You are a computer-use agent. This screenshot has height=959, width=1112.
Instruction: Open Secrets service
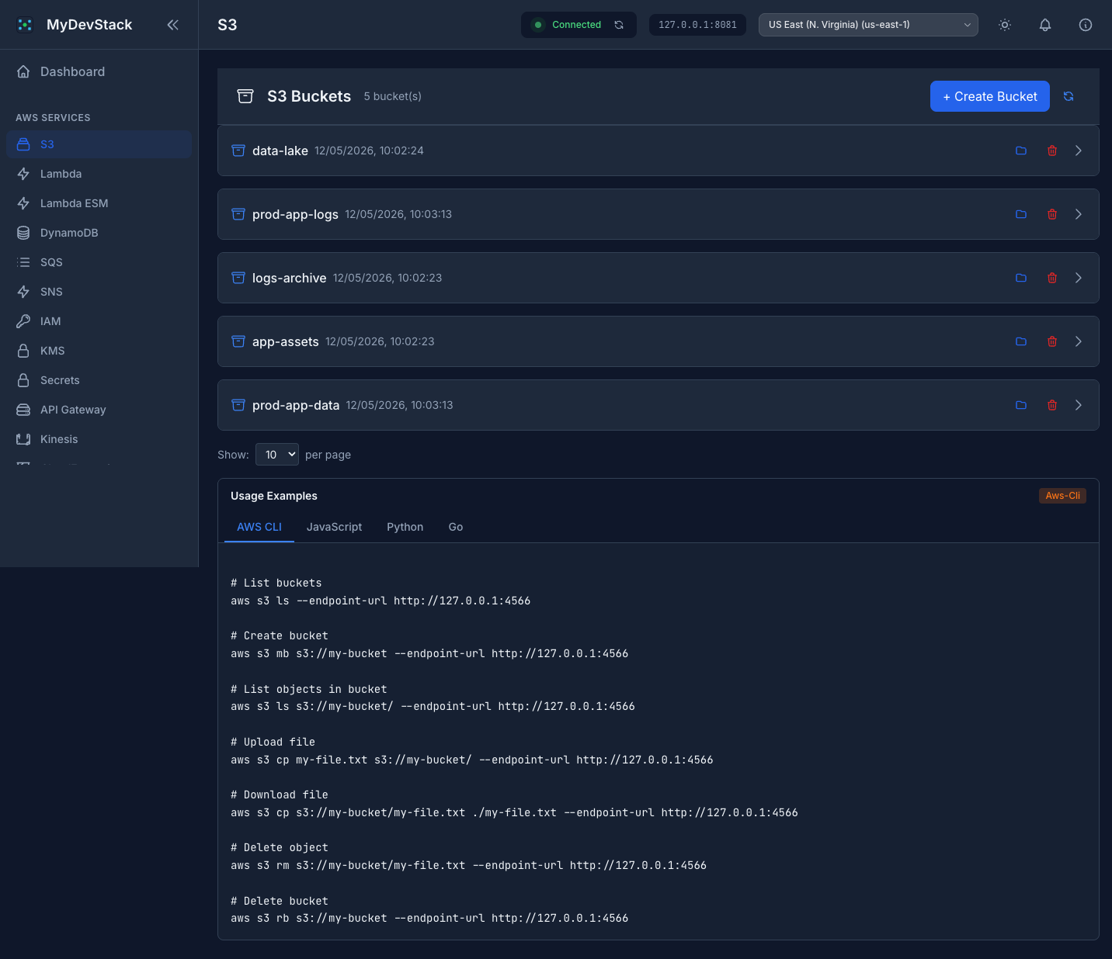pos(99,380)
